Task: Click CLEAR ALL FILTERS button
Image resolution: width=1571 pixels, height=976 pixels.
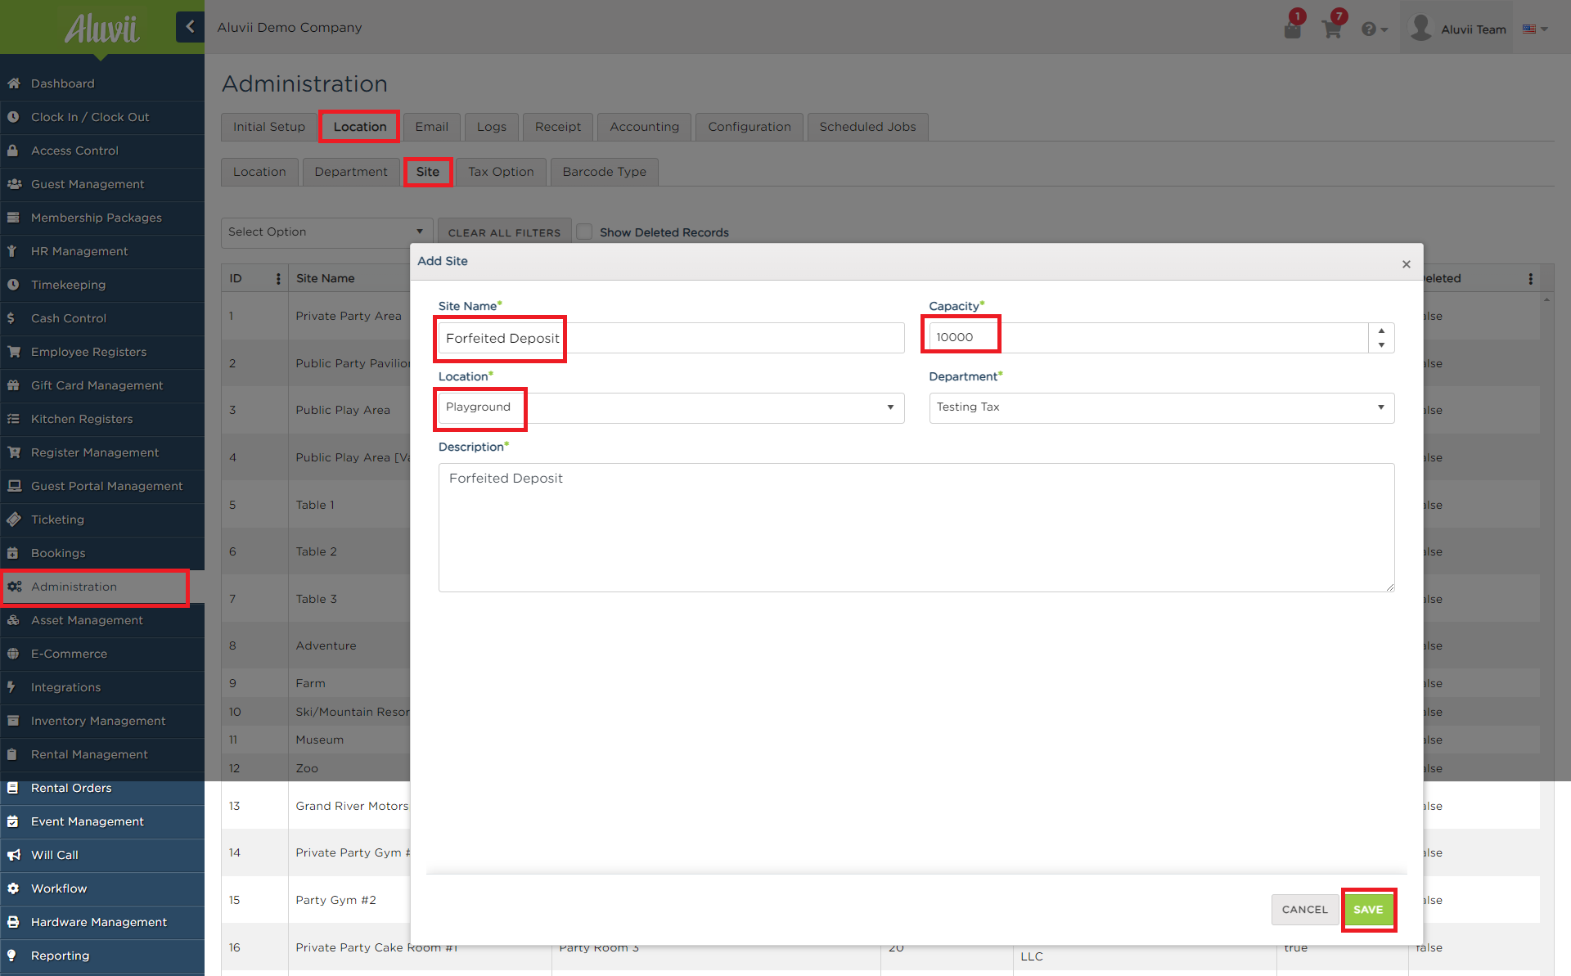Action: click(x=504, y=232)
